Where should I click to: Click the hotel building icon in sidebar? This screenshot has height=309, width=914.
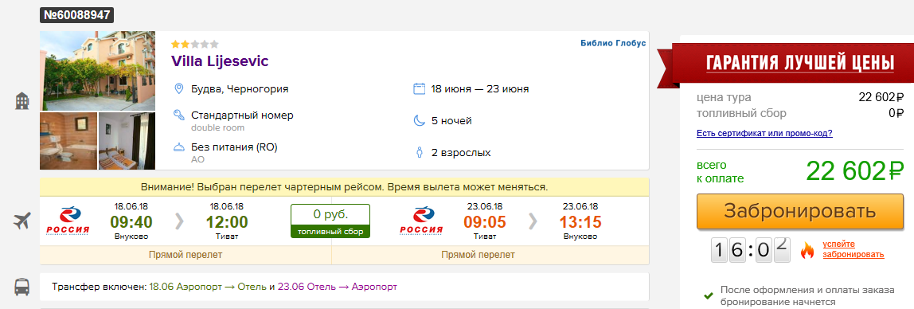[x=22, y=101]
